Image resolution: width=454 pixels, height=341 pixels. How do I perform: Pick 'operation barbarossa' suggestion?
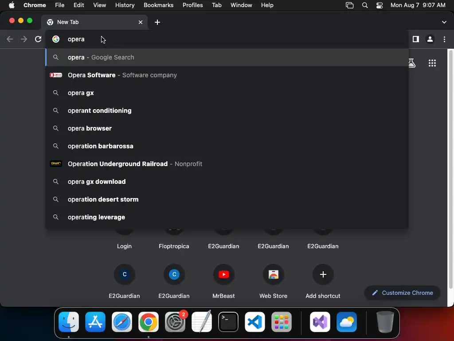coord(227,146)
